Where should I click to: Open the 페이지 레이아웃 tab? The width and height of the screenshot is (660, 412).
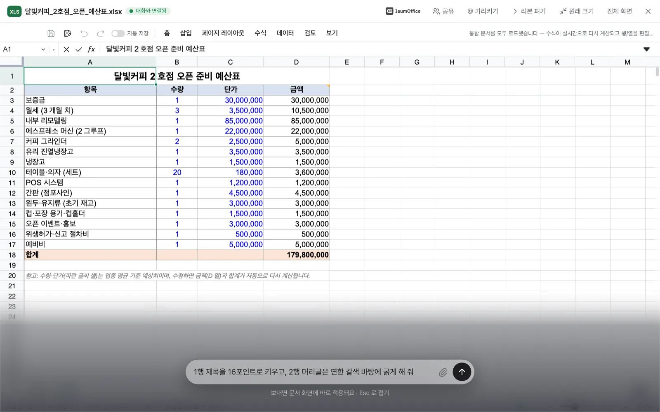[x=223, y=33]
